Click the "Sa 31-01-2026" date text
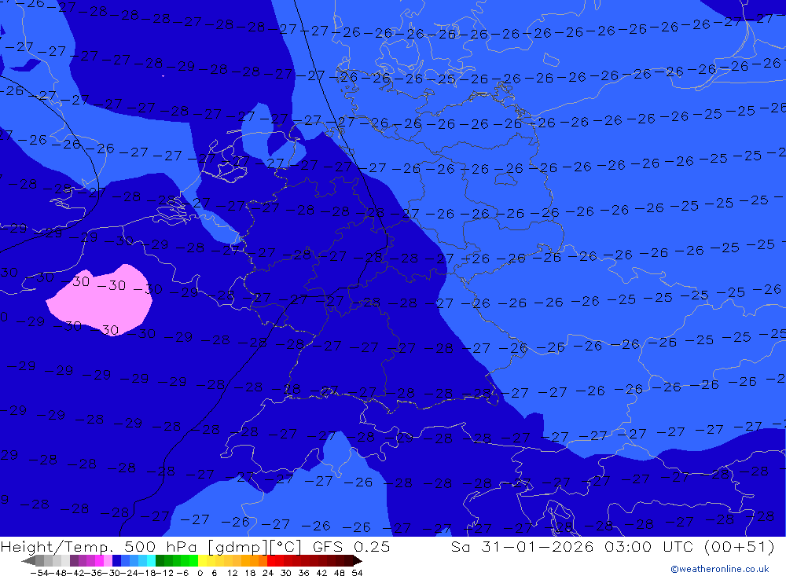 click(x=523, y=546)
